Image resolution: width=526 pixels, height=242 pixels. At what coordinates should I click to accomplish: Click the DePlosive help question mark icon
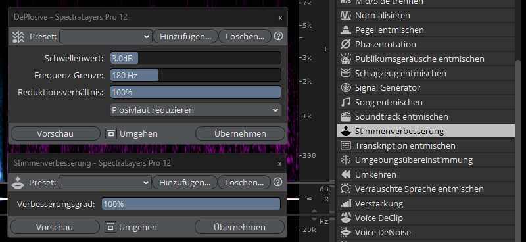(x=278, y=36)
